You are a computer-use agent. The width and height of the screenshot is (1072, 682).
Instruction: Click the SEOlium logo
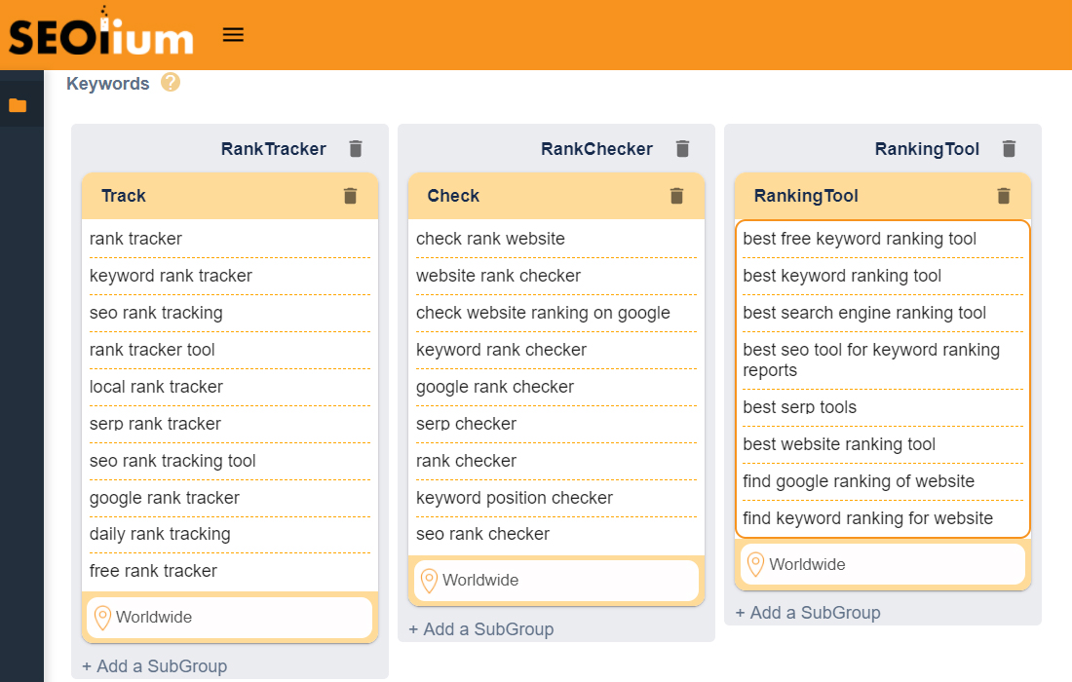click(101, 31)
